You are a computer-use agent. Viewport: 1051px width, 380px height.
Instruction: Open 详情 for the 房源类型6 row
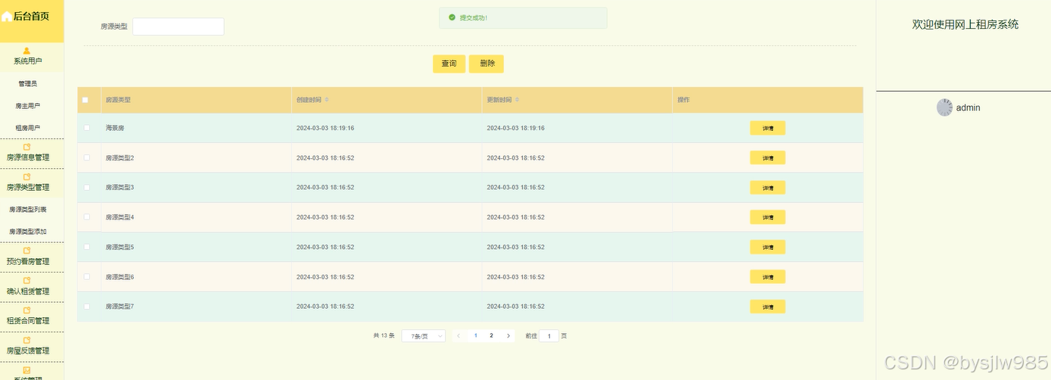[767, 276]
